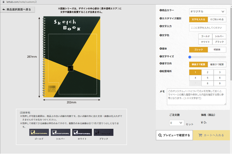Screen dimensions: 232x154
Task: Select ゴシック font style
Action: (x=198, y=50)
